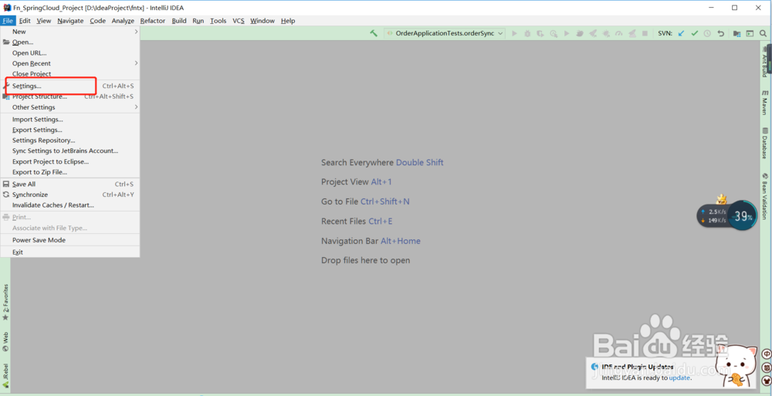Toggle Power Save Mode
This screenshot has width=772, height=396.
point(70,240)
